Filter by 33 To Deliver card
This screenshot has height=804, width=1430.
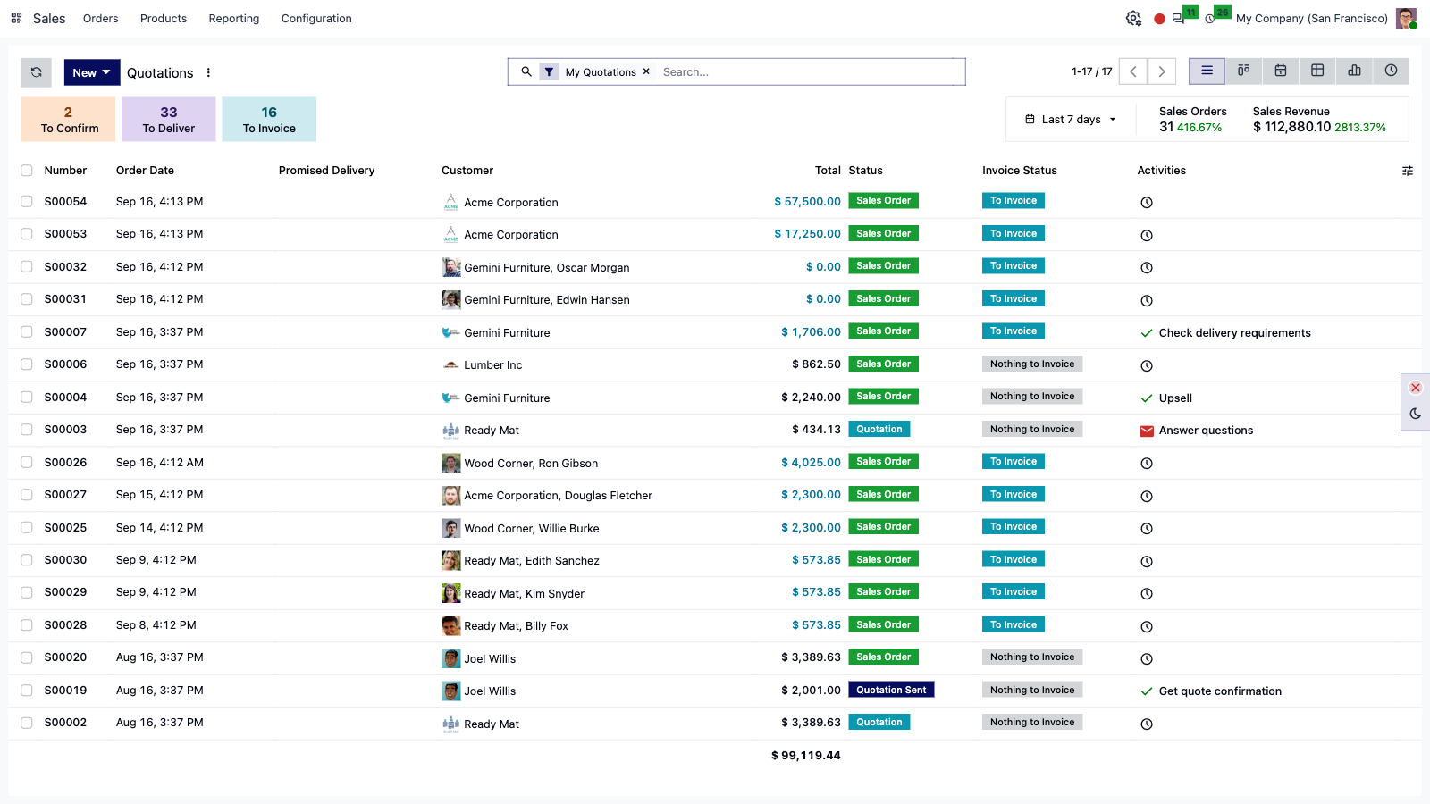(x=169, y=120)
